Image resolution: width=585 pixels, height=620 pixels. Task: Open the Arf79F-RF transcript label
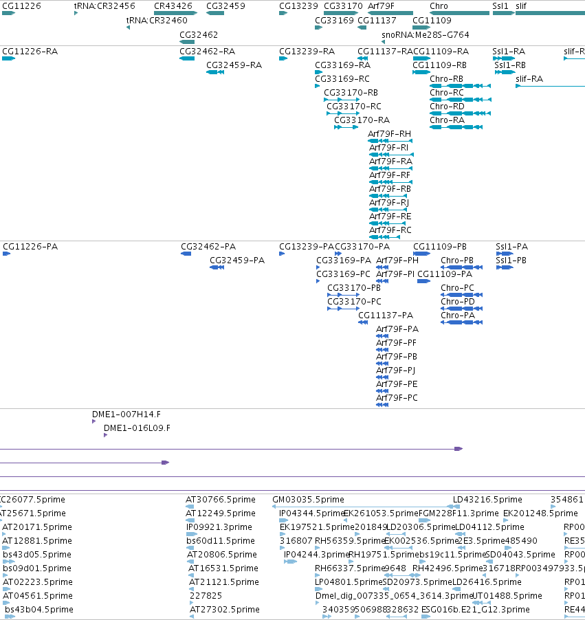[x=390, y=175]
